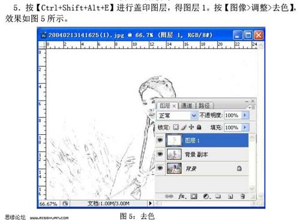Add a layer mask using the mask icon
Viewport: 300px width, 224px height.
pyautogui.click(x=194, y=196)
